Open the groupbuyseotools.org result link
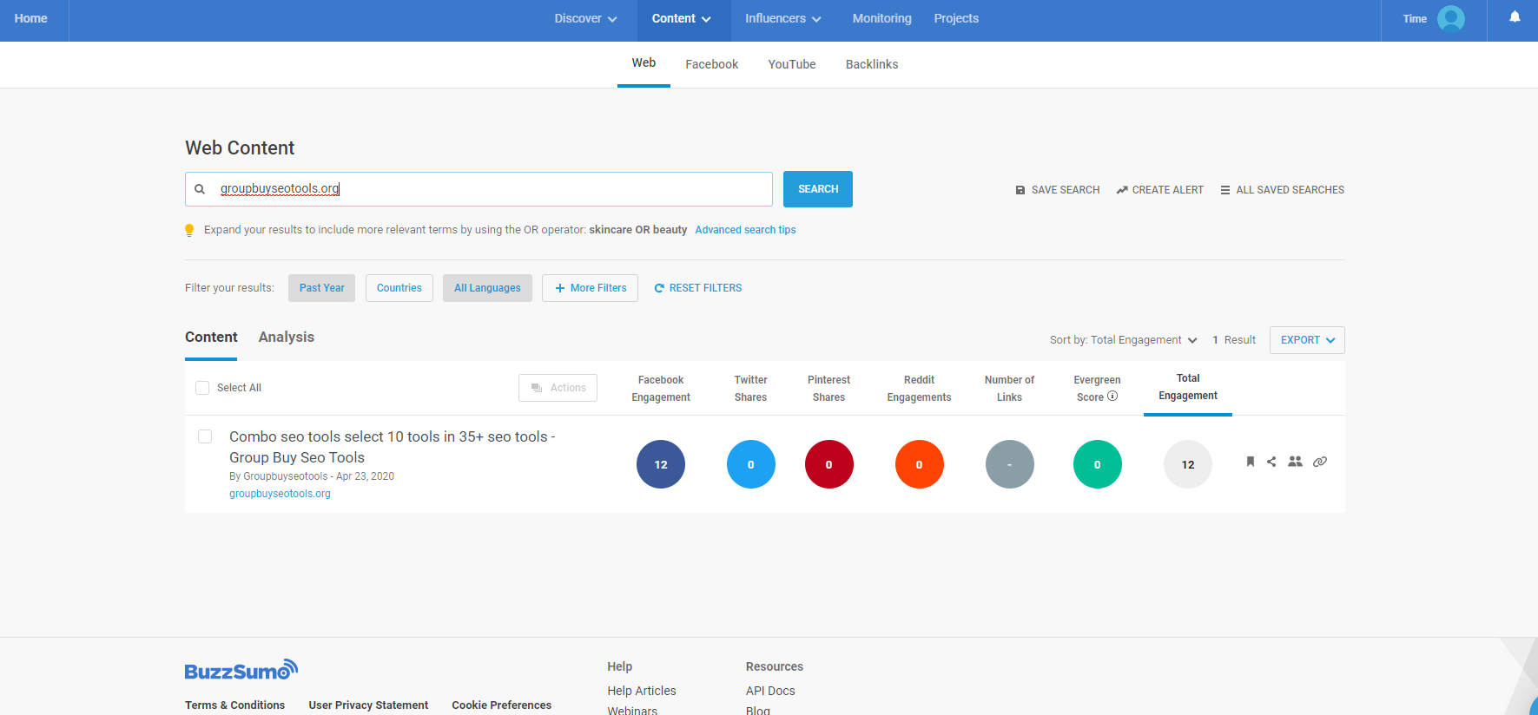 tap(280, 494)
